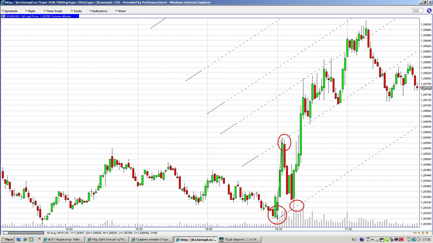
Task: Switch to the 'Графики онлайн' taskbar window
Action: tap(151, 239)
